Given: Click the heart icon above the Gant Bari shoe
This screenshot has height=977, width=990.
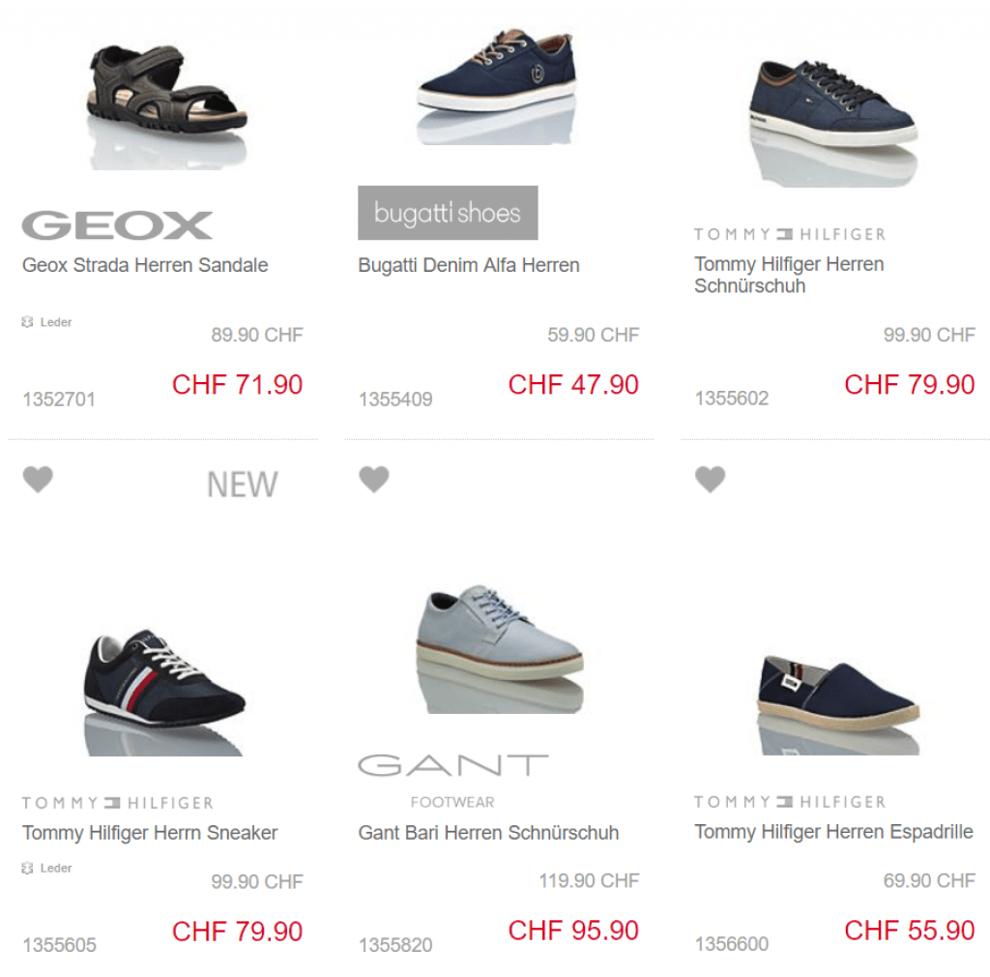Looking at the screenshot, I should pyautogui.click(x=374, y=480).
